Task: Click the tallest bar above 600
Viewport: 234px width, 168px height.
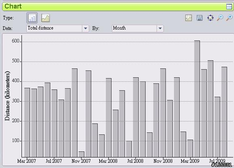Action: point(197,99)
